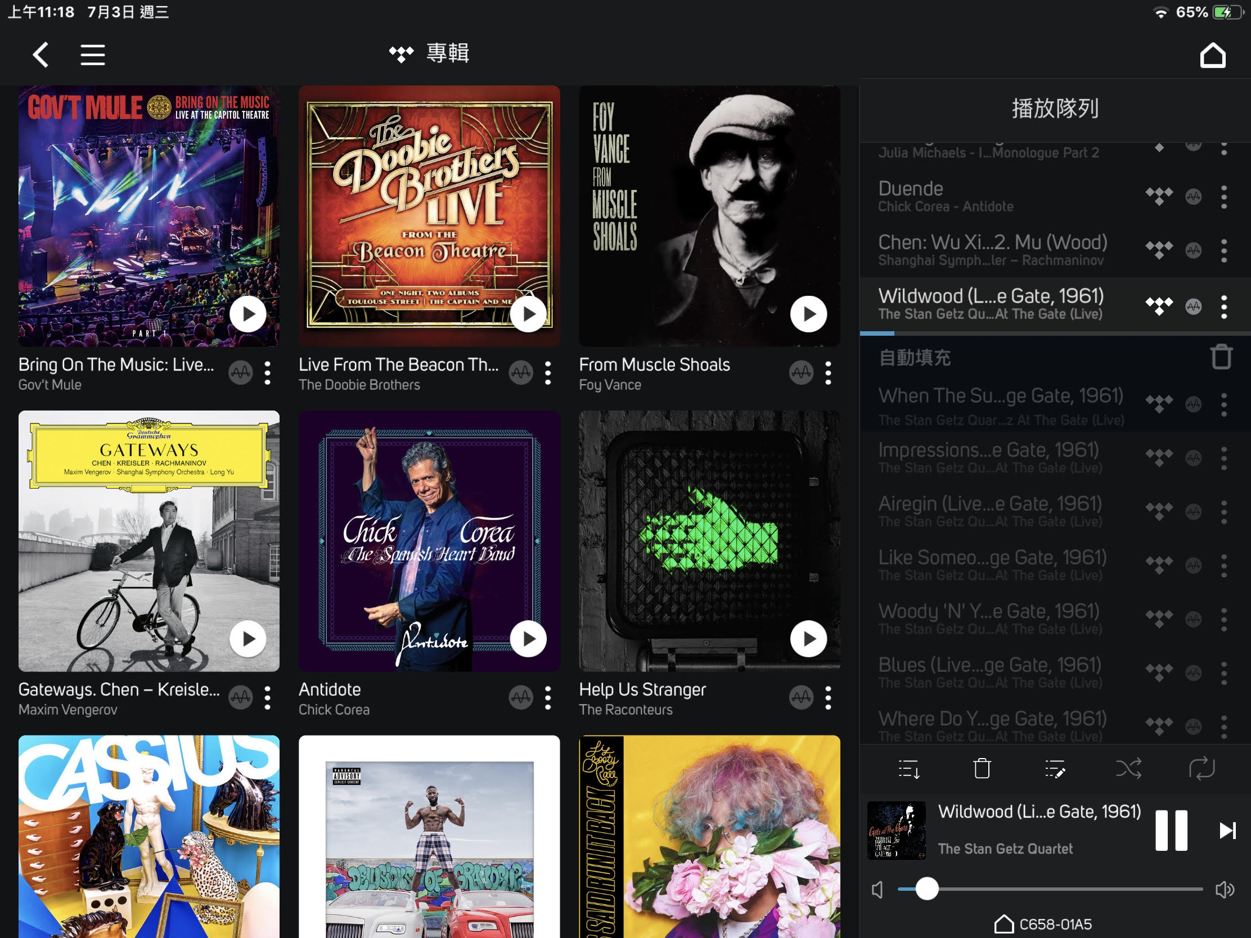Play the Antidote album
Screen dimensions: 1251x938
(x=528, y=639)
